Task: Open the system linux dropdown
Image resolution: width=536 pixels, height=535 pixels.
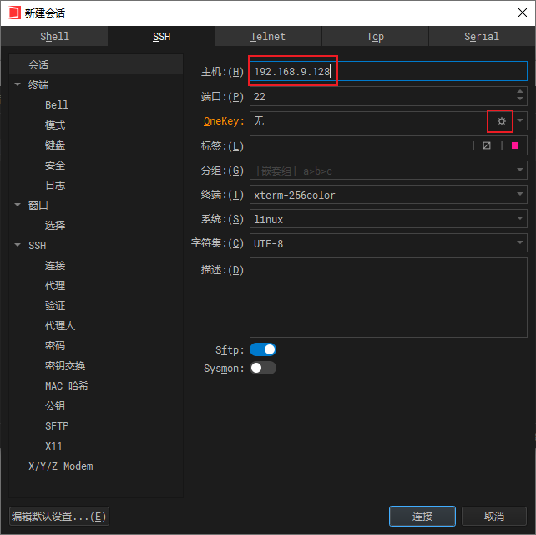Action: point(520,219)
